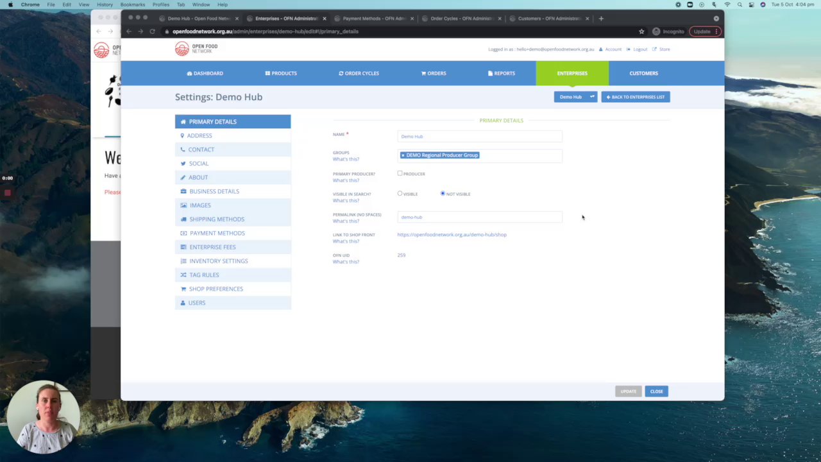821x462 pixels.
Task: Open the Enterprise Fees section
Action: click(x=233, y=247)
